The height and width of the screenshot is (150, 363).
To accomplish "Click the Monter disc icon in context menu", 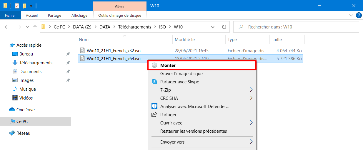I will (154, 65).
